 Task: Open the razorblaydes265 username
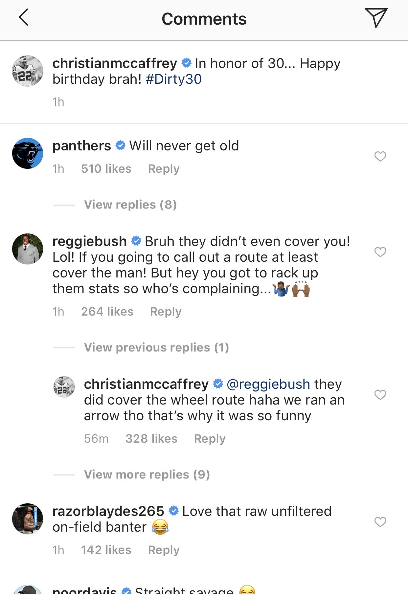tap(108, 511)
